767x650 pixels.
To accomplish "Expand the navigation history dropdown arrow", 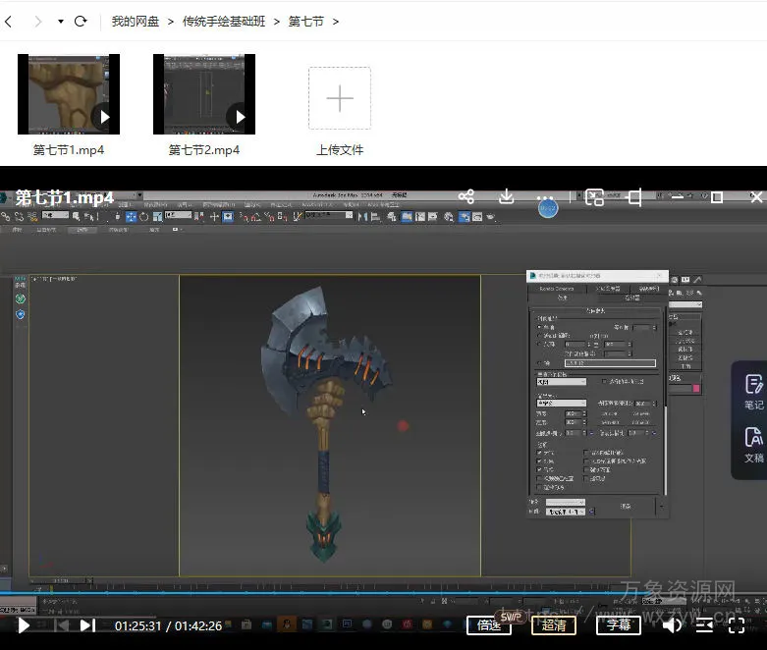I will 60,21.
